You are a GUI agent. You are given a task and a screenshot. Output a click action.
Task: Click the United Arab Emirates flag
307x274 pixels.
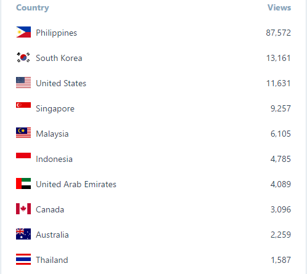point(23,183)
